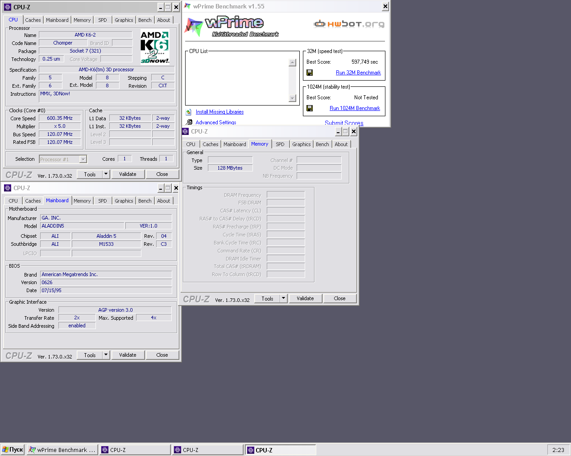The width and height of the screenshot is (571, 456).
Task: Minimize the top-left CPU-Z processor window
Action: [161, 7]
